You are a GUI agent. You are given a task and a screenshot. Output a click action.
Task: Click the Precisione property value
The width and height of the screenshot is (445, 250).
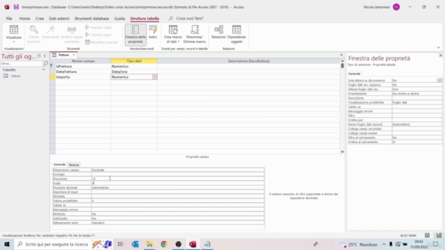(178, 179)
